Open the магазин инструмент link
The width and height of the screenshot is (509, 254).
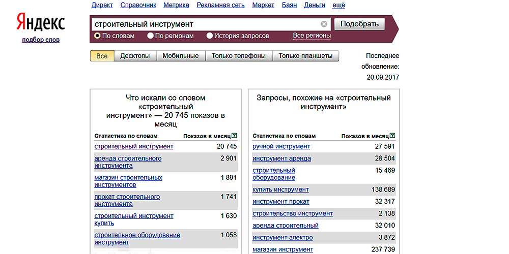[x=282, y=249]
